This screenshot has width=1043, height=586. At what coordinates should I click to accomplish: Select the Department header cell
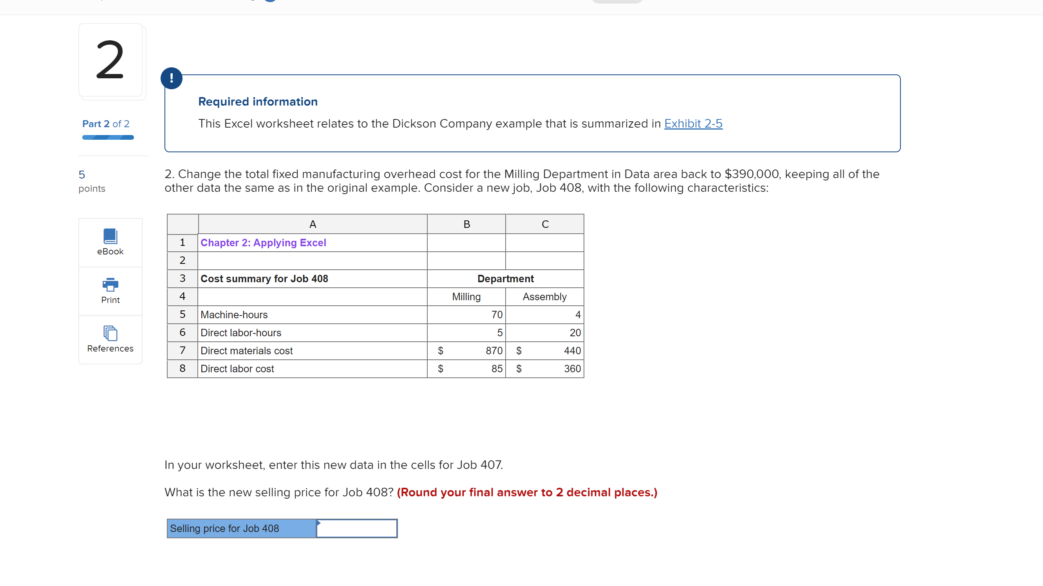pos(505,278)
